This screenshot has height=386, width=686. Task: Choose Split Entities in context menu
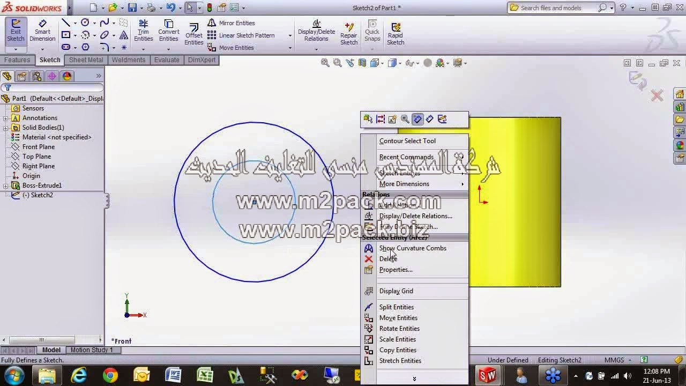(396, 307)
